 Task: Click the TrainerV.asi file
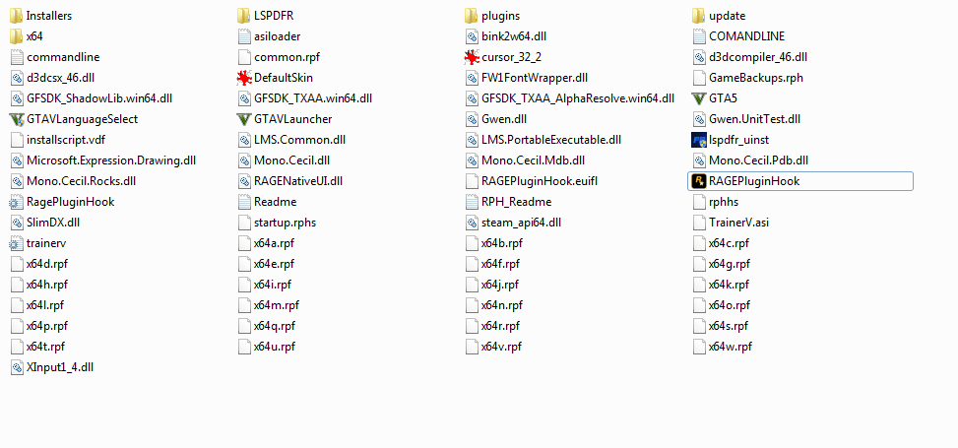pos(731,223)
